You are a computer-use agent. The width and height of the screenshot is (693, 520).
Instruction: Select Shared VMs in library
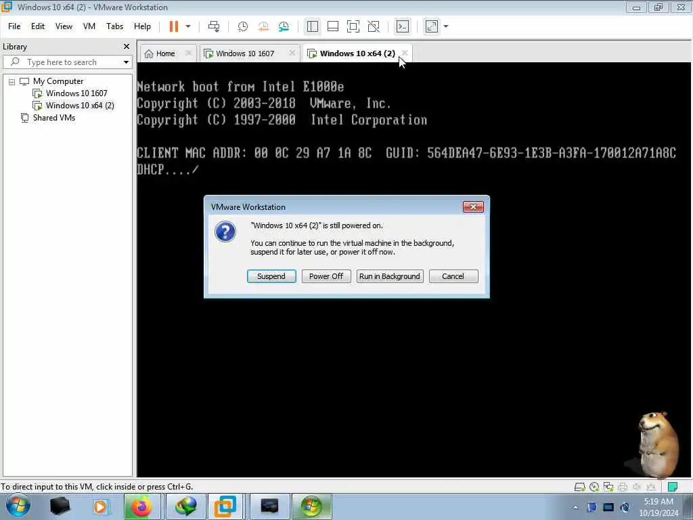point(54,118)
